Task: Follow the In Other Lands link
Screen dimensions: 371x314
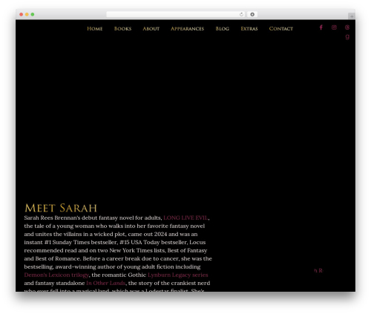Action: 106,283
